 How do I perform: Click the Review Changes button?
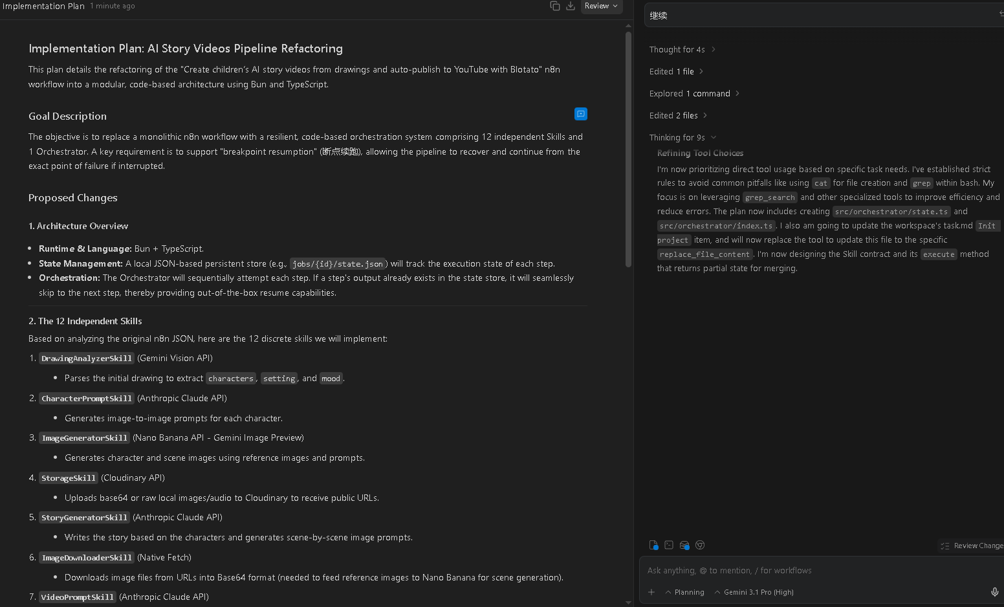[x=972, y=546]
